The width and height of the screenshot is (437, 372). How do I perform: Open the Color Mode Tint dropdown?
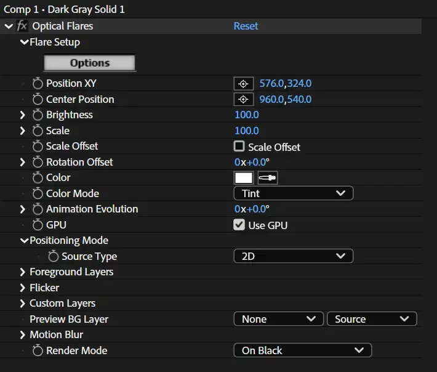pyautogui.click(x=294, y=193)
